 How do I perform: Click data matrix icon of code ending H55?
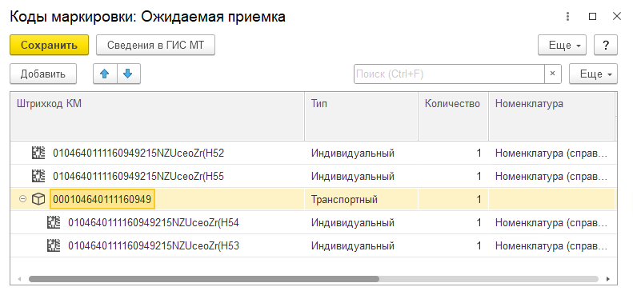38,176
